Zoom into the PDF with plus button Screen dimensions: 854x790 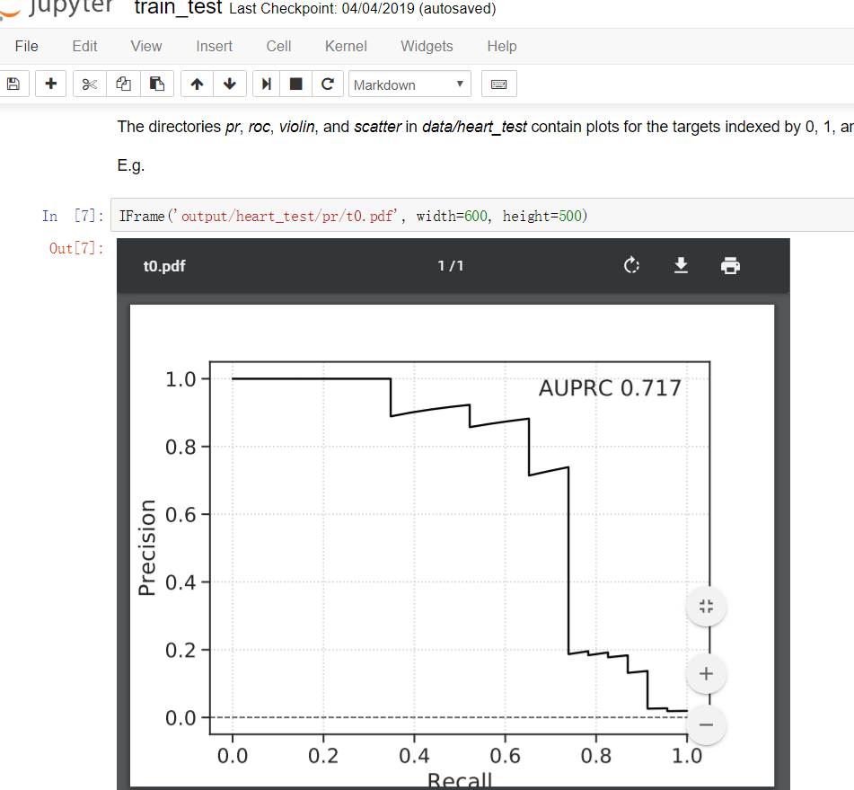click(x=706, y=674)
